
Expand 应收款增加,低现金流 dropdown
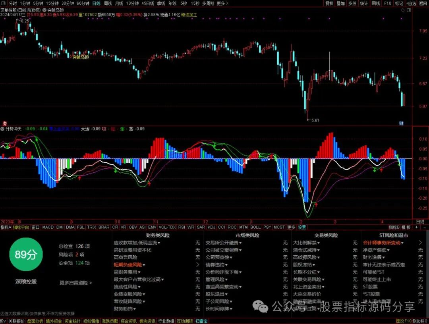137,243
